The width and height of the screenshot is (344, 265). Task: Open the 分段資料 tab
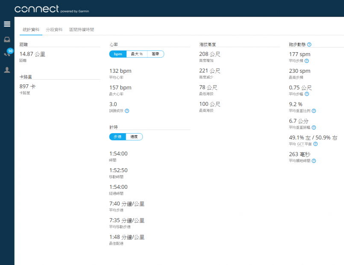click(54, 30)
